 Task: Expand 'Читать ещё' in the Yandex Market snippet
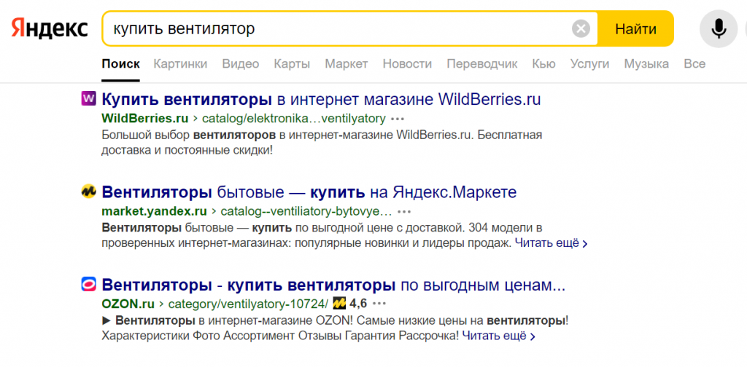pyautogui.click(x=551, y=243)
